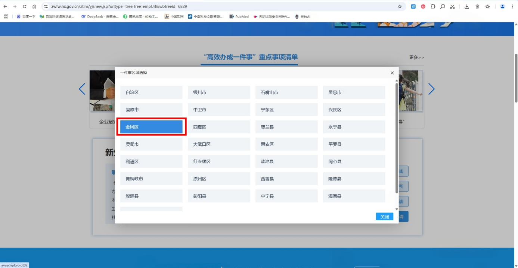Click the dialog's vertical scrollbar

pyautogui.click(x=397, y=138)
